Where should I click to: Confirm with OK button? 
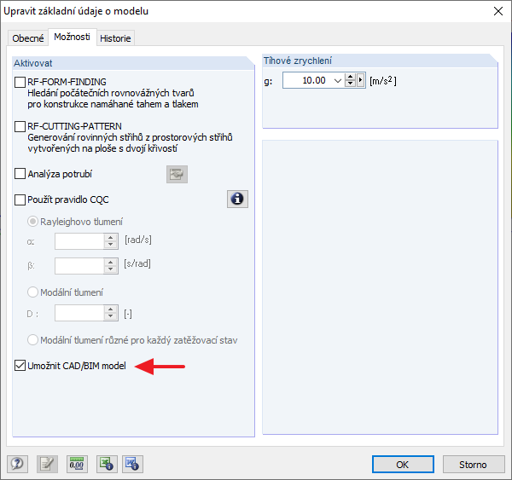point(403,464)
